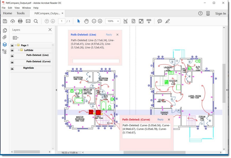The width and height of the screenshot is (231, 158).
Task: Toggle the eye for Path-Deleted: (Curve) layer
Action: pyautogui.click(x=12, y=63)
